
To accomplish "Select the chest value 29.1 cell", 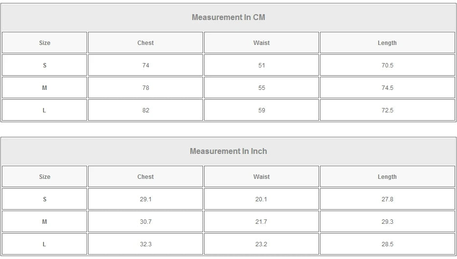I will [145, 199].
